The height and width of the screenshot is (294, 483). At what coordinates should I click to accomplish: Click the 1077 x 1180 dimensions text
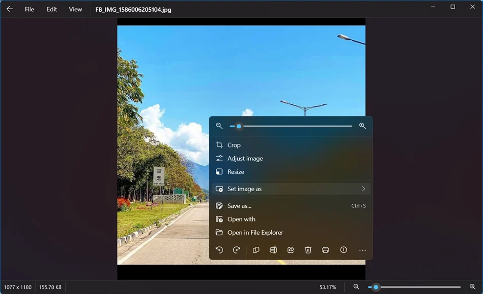(18, 287)
